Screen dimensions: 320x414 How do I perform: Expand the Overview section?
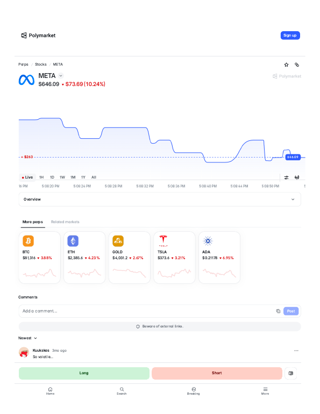click(160, 199)
